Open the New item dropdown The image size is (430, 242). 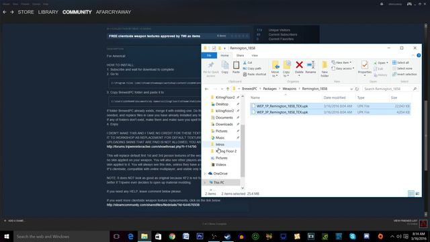click(x=341, y=63)
